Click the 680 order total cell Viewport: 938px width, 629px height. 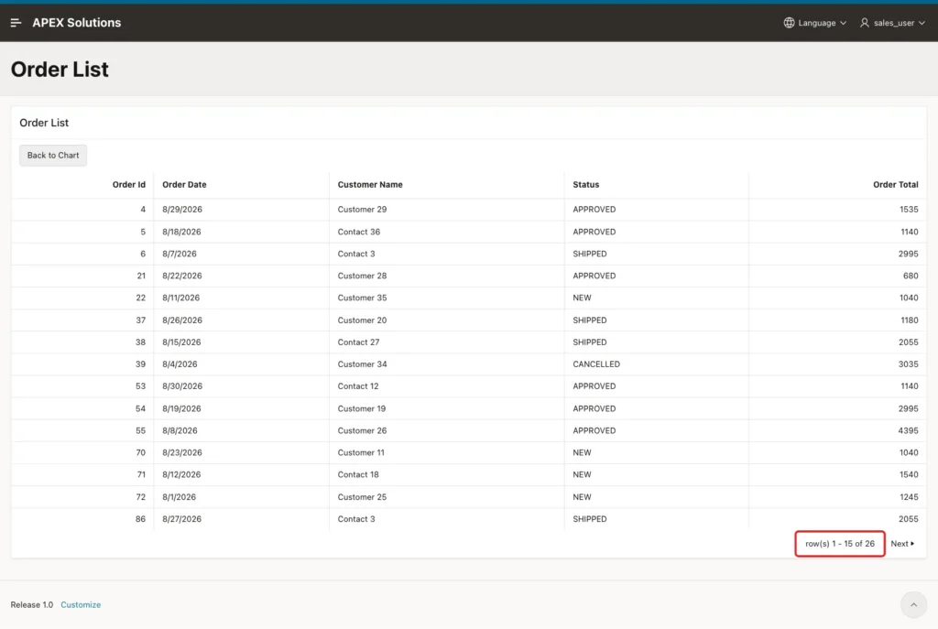point(911,276)
